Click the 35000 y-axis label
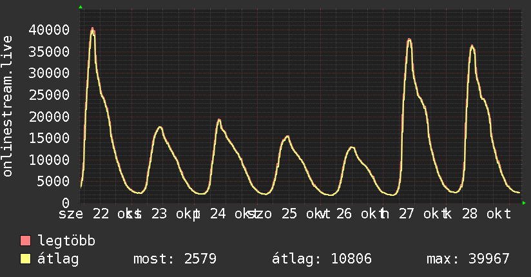The width and height of the screenshot is (531, 277). pyautogui.click(x=49, y=52)
